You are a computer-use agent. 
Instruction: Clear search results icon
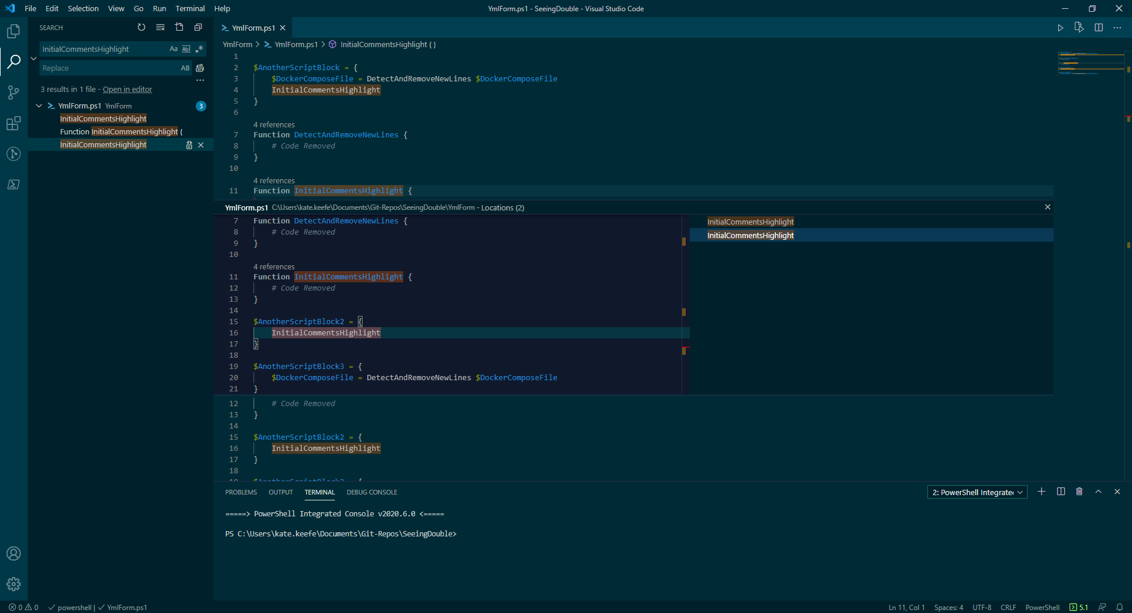tap(160, 27)
